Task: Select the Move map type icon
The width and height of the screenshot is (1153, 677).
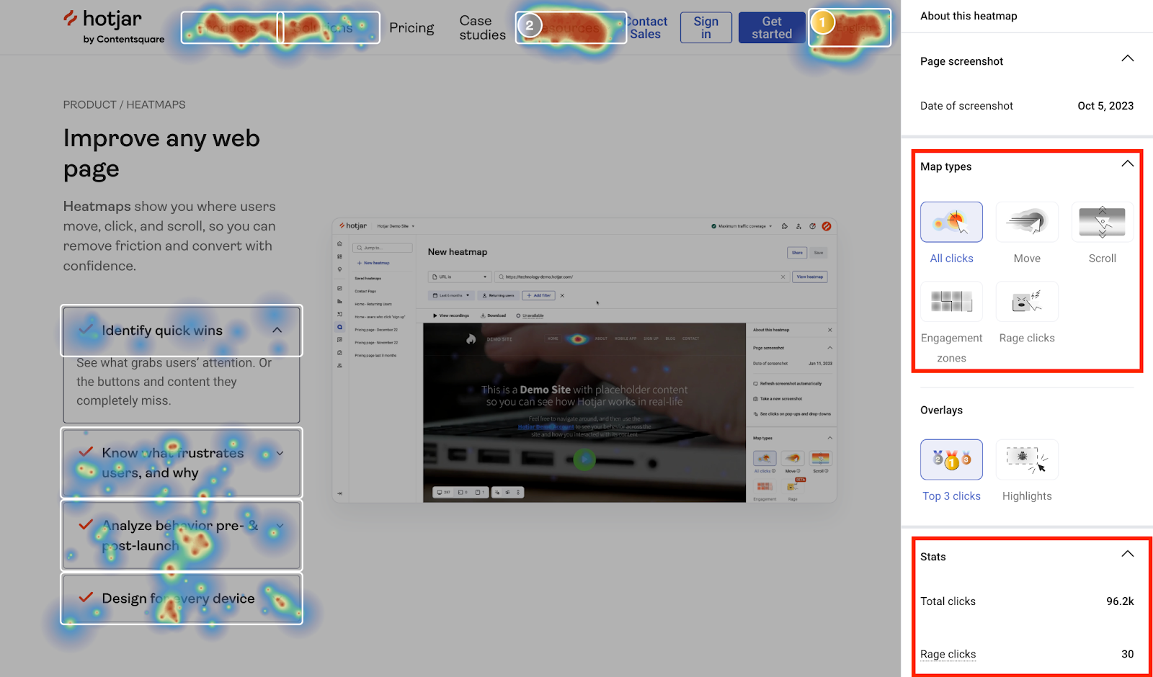Action: [1027, 222]
